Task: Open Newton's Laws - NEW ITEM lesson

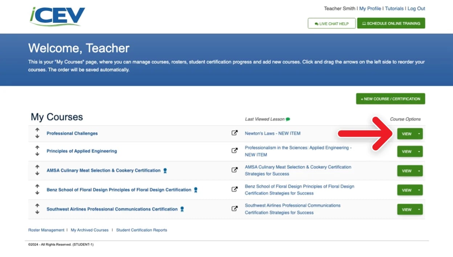Action: click(x=273, y=133)
